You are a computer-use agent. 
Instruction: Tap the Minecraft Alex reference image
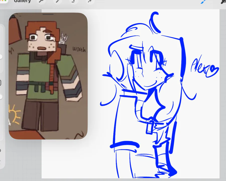(48, 76)
